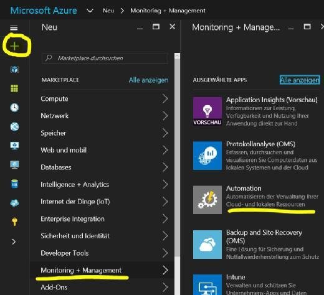324x295 pixels.
Task: Open the globe App Services icon
Action: tap(14, 126)
